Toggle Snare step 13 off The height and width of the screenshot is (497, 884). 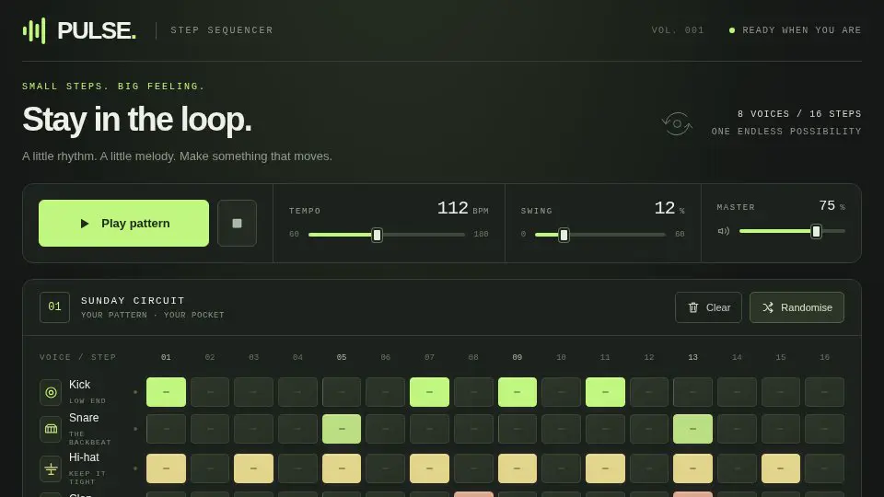[x=692, y=429]
